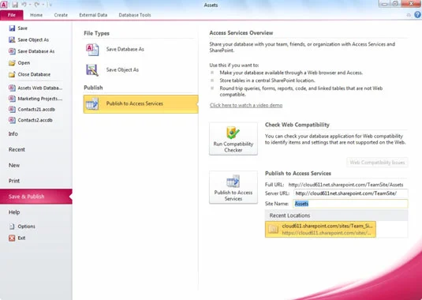Click quick access Save icon in title bar
Screen dimensions: 422x300
[x=15, y=5]
